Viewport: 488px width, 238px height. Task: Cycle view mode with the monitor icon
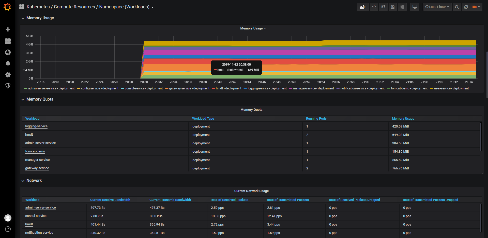[x=415, y=7]
